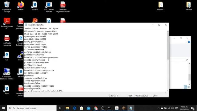
Task: Open Task View from the taskbar
Action: 60,108
